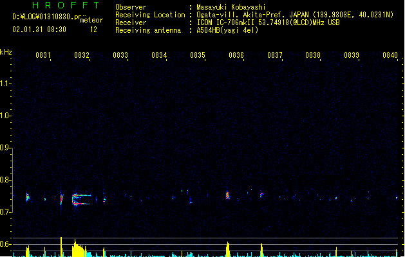
Task: Click the yellow amplitude spike before 0837
Action: point(261,250)
